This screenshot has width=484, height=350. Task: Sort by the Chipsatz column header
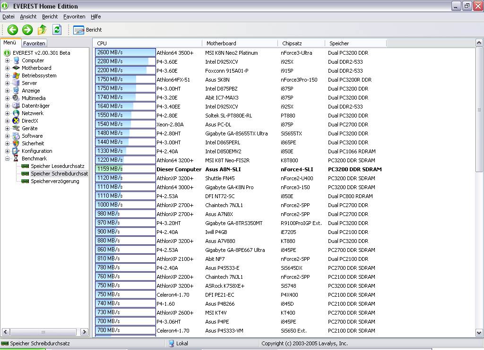pyautogui.click(x=301, y=43)
